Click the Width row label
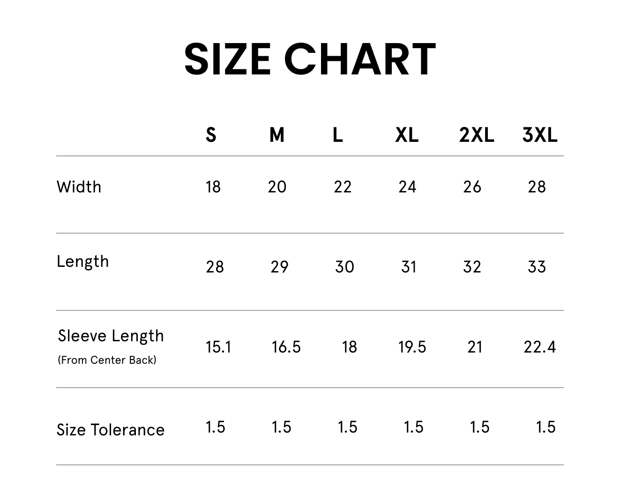 (x=79, y=187)
